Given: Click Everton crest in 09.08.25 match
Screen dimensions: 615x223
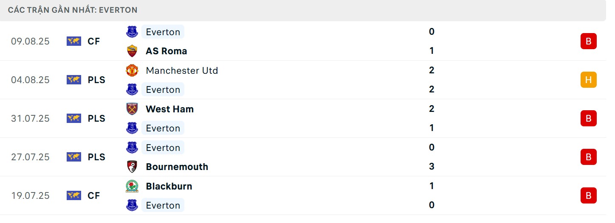Looking at the screenshot, I should 133,32.
